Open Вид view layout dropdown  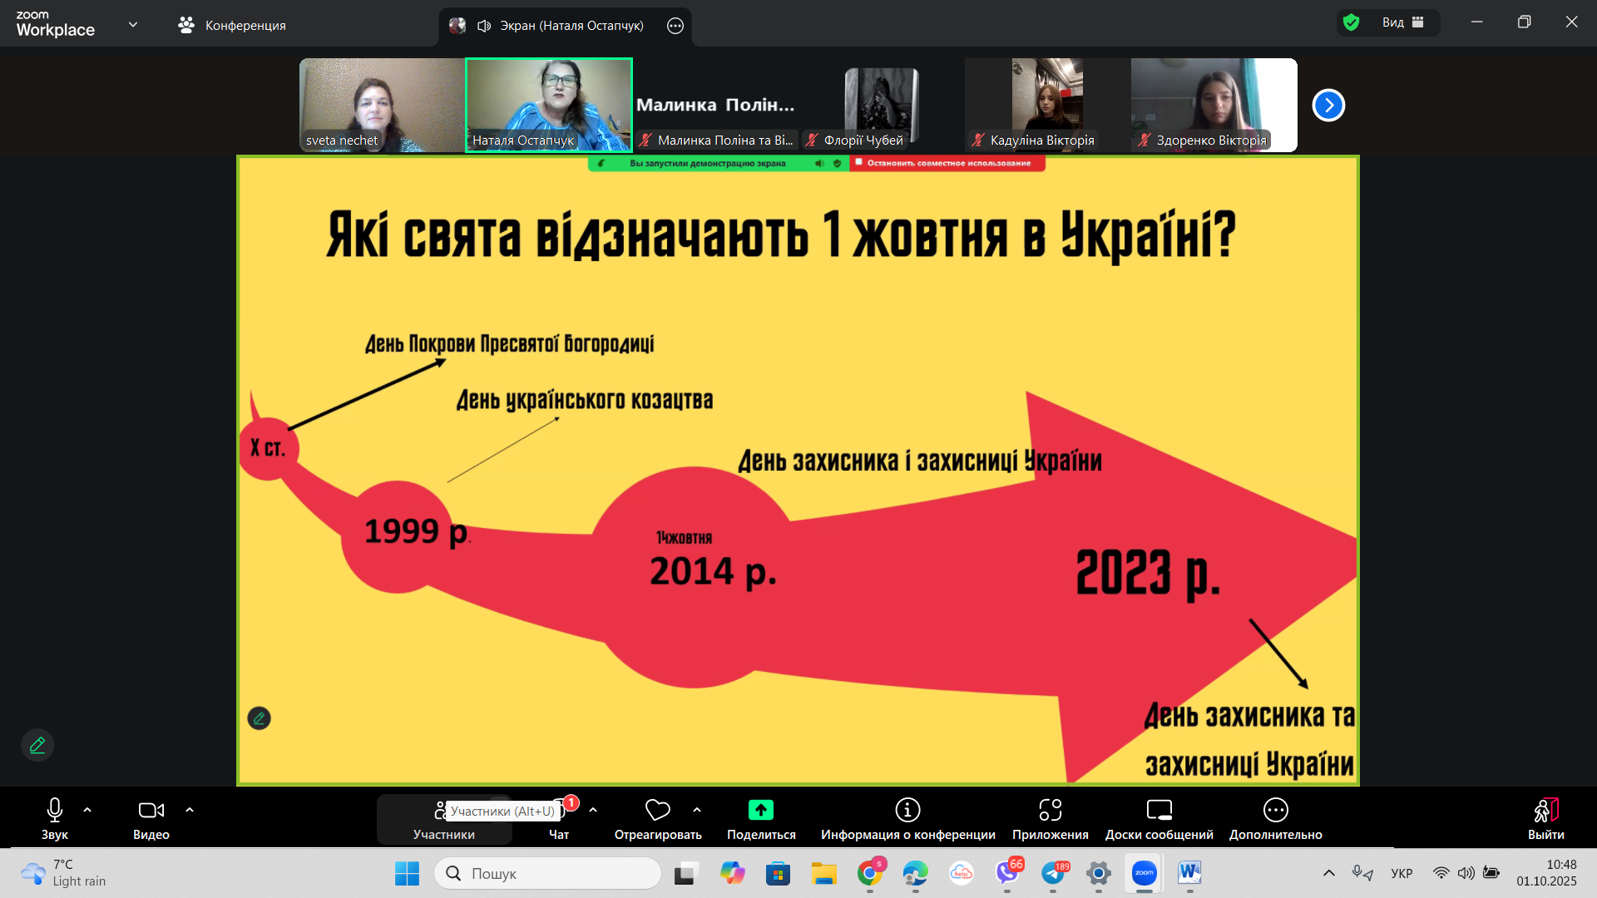tap(1402, 22)
